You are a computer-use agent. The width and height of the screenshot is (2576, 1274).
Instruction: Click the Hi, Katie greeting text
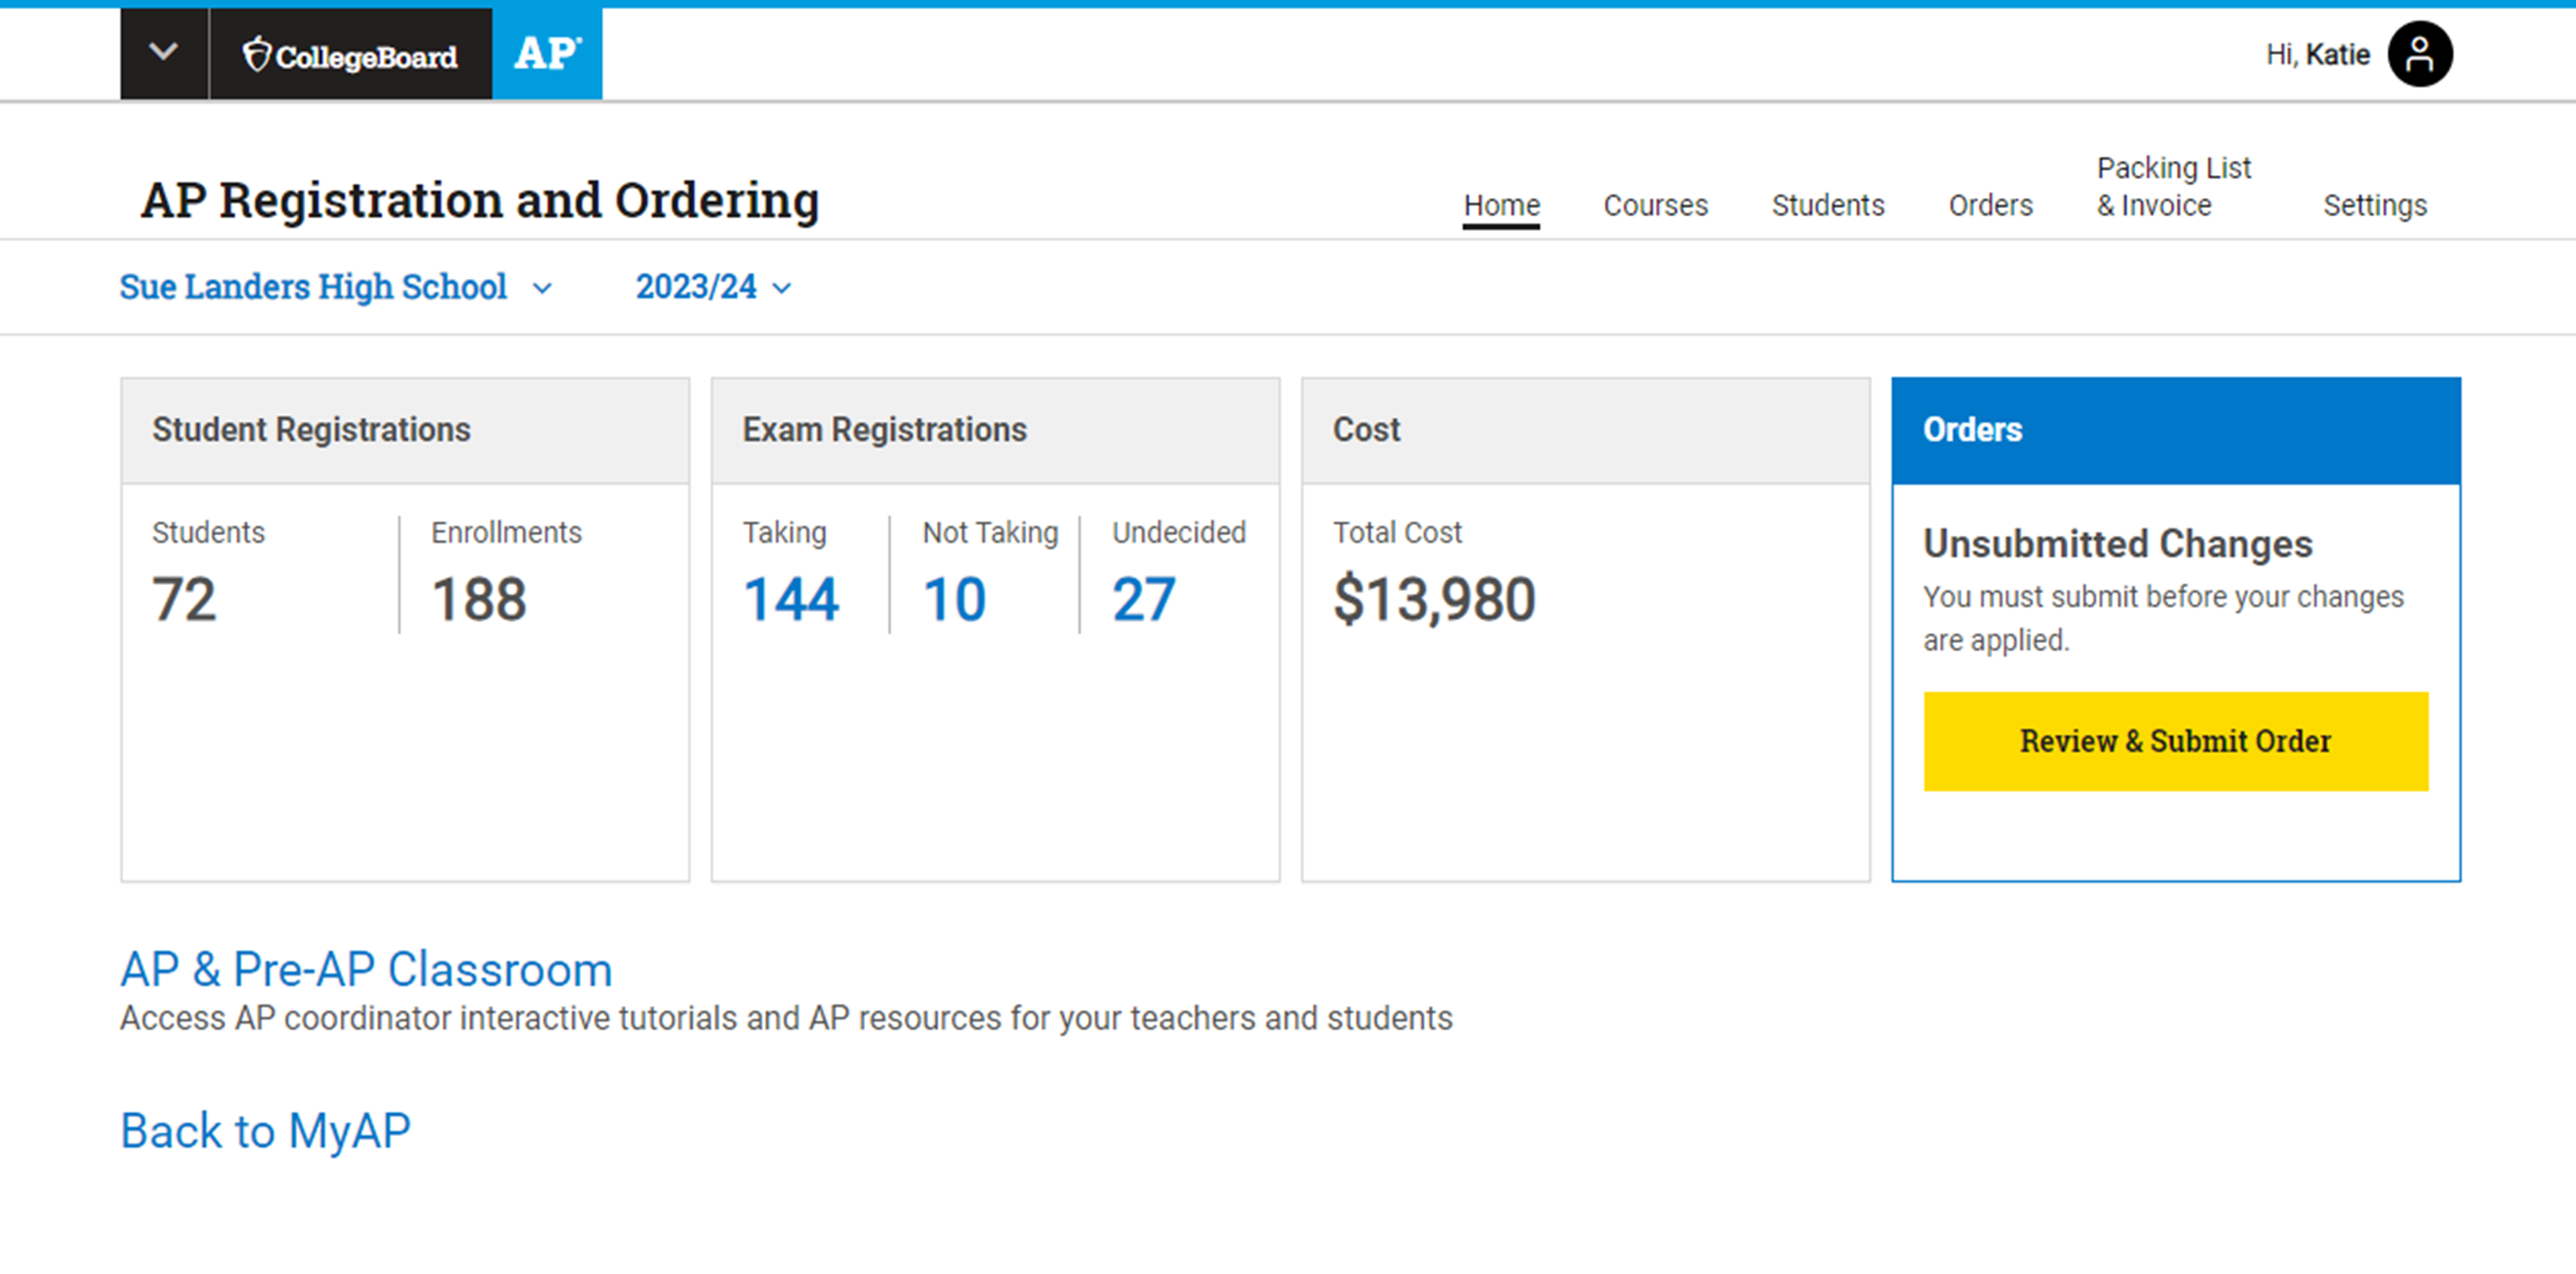point(2317,54)
